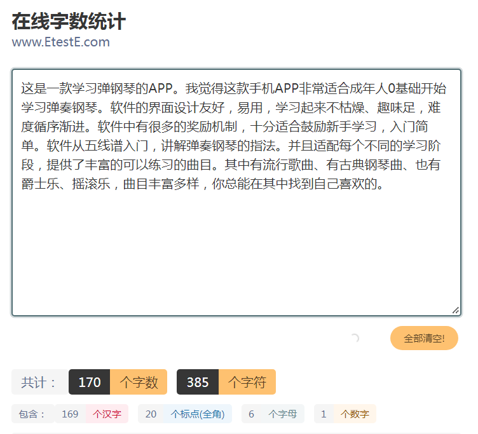Click the loading spinner icon
This screenshot has width=478, height=434.
(355, 338)
